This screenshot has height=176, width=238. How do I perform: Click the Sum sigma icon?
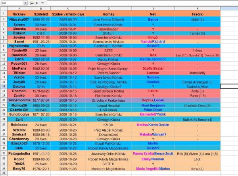point(37,3)
